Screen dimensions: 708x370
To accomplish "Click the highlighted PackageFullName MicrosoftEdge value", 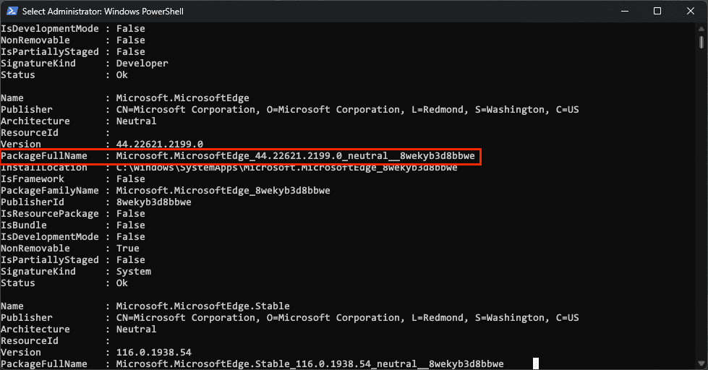I will (x=295, y=156).
